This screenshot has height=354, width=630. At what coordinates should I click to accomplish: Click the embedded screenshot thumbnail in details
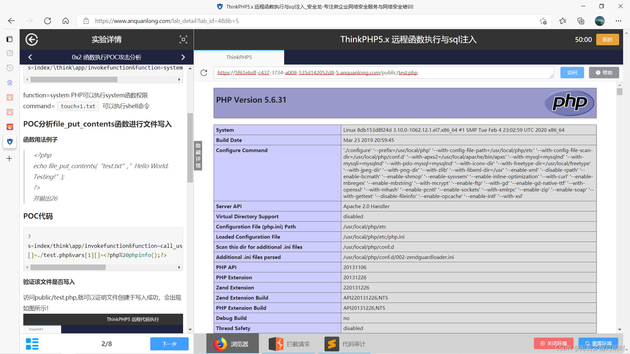103,324
